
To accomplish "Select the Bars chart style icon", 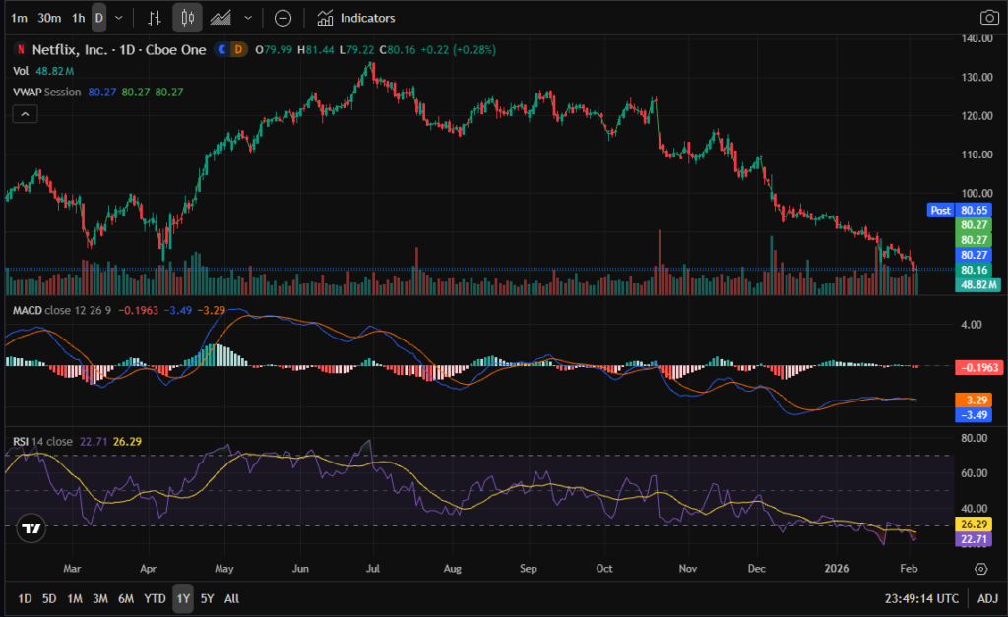I will pyautogui.click(x=154, y=18).
